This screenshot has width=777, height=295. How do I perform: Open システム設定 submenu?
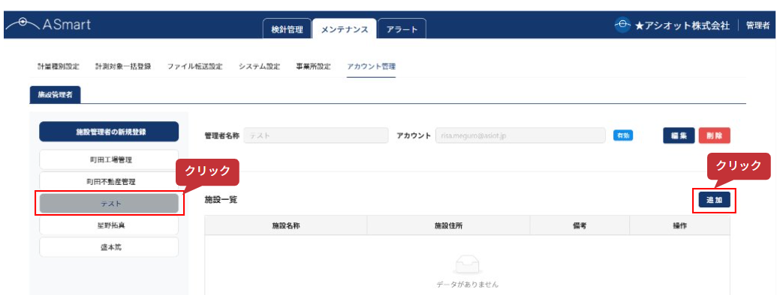pos(259,67)
